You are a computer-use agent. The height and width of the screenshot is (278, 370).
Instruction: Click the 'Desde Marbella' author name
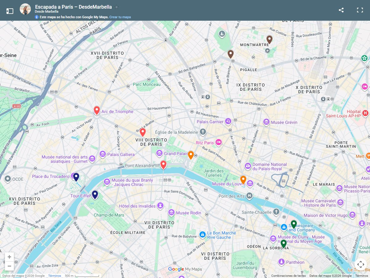[x=47, y=12]
